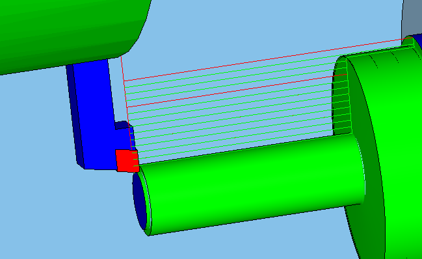Select the vertical green link lines at the shoulder

click(349, 97)
